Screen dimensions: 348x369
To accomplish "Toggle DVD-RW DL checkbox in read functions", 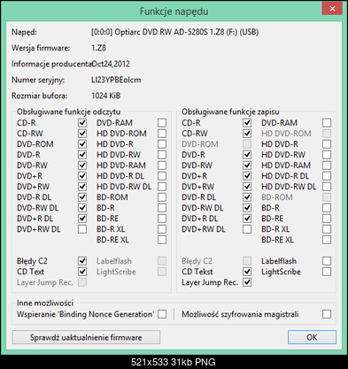I will click(82, 208).
